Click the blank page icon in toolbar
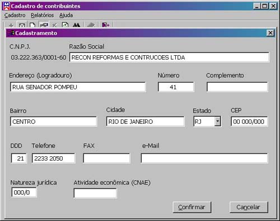The width and height of the screenshot is (280, 221). [x=32, y=25]
